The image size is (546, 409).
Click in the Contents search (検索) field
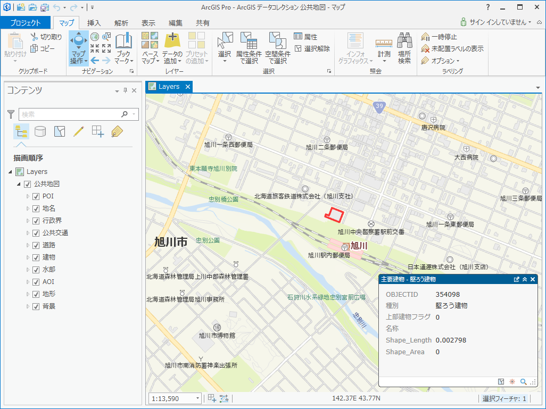point(69,114)
